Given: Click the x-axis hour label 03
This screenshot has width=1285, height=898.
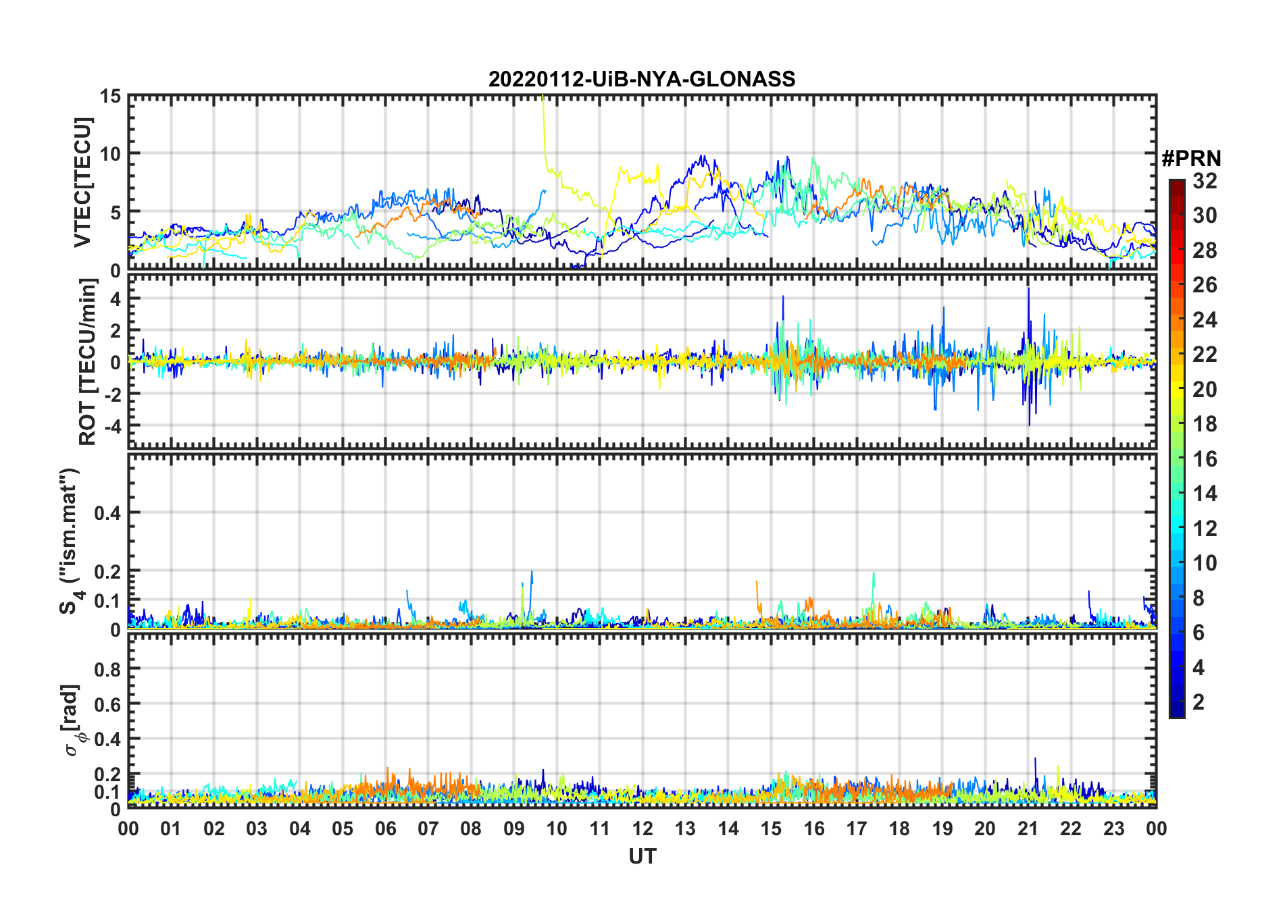Looking at the screenshot, I should pyautogui.click(x=257, y=828).
